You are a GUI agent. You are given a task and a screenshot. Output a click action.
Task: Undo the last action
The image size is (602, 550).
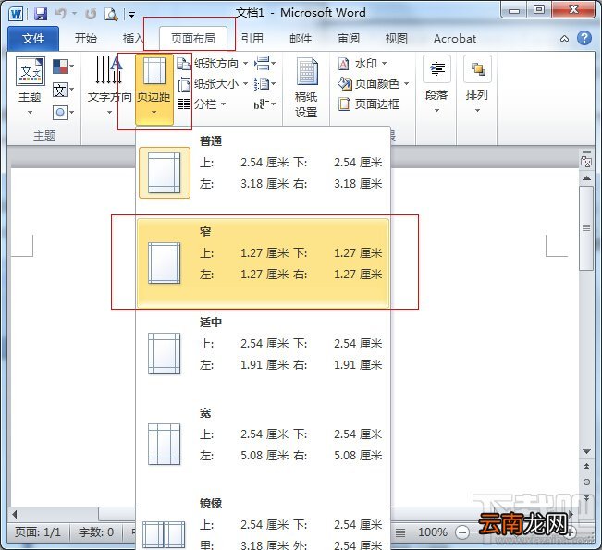[61, 14]
